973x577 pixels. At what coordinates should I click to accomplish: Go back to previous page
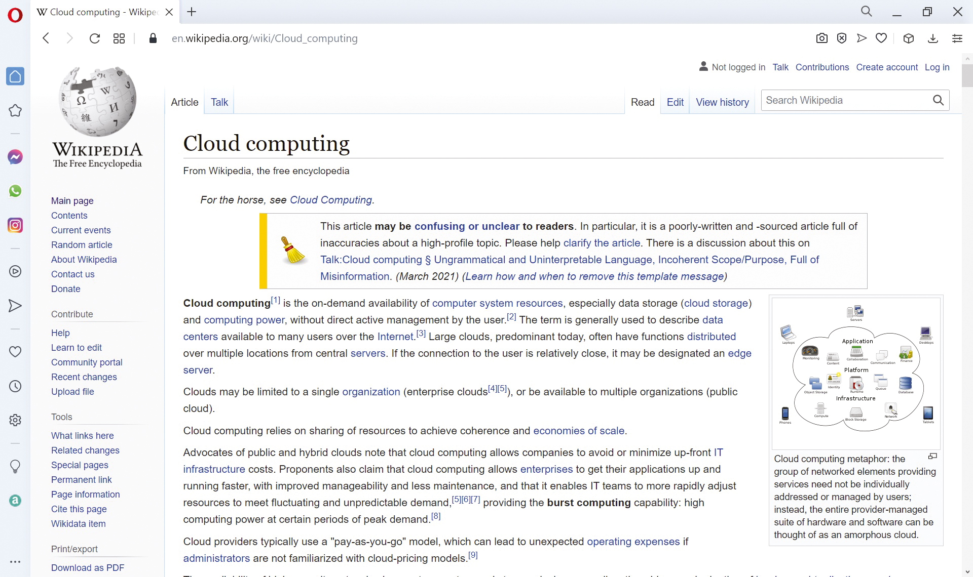click(x=46, y=38)
